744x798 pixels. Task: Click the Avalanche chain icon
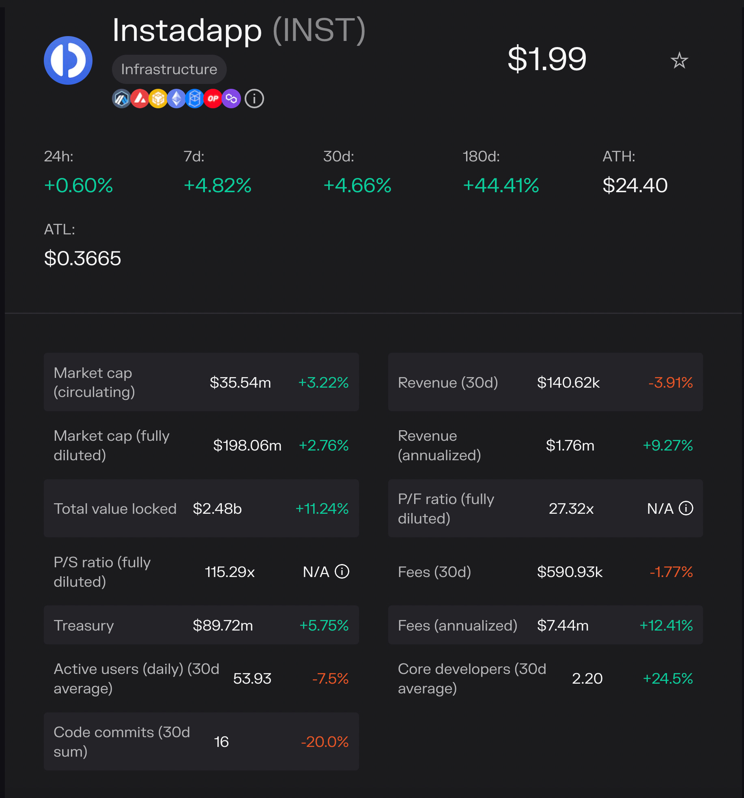pyautogui.click(x=140, y=99)
